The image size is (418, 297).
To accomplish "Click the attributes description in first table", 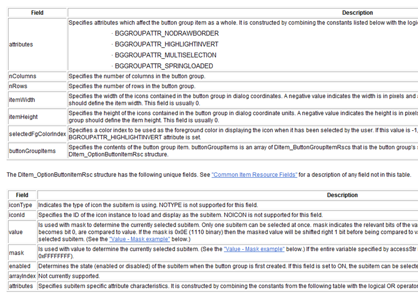I will point(243,22).
